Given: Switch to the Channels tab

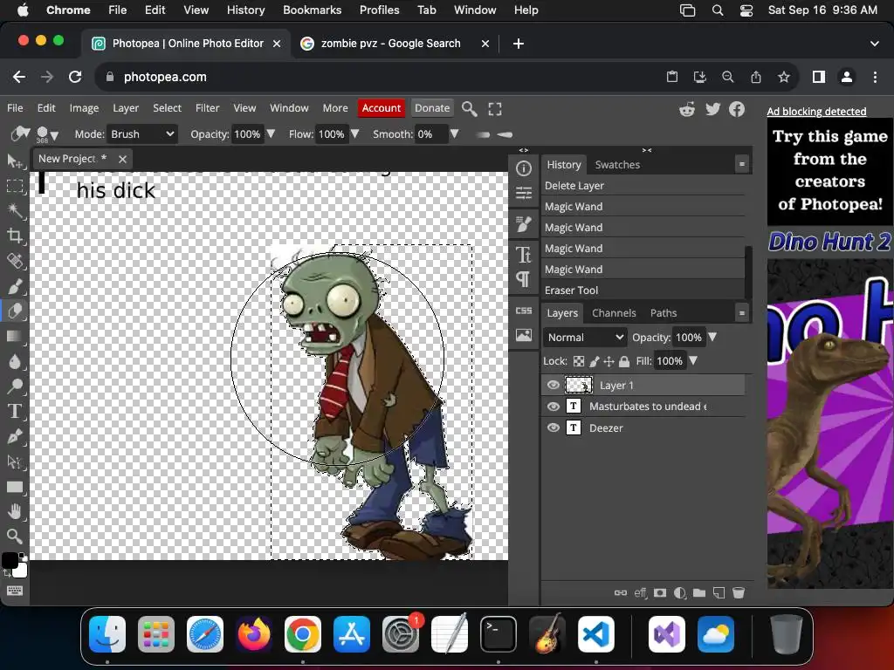Looking at the screenshot, I should click(x=614, y=313).
